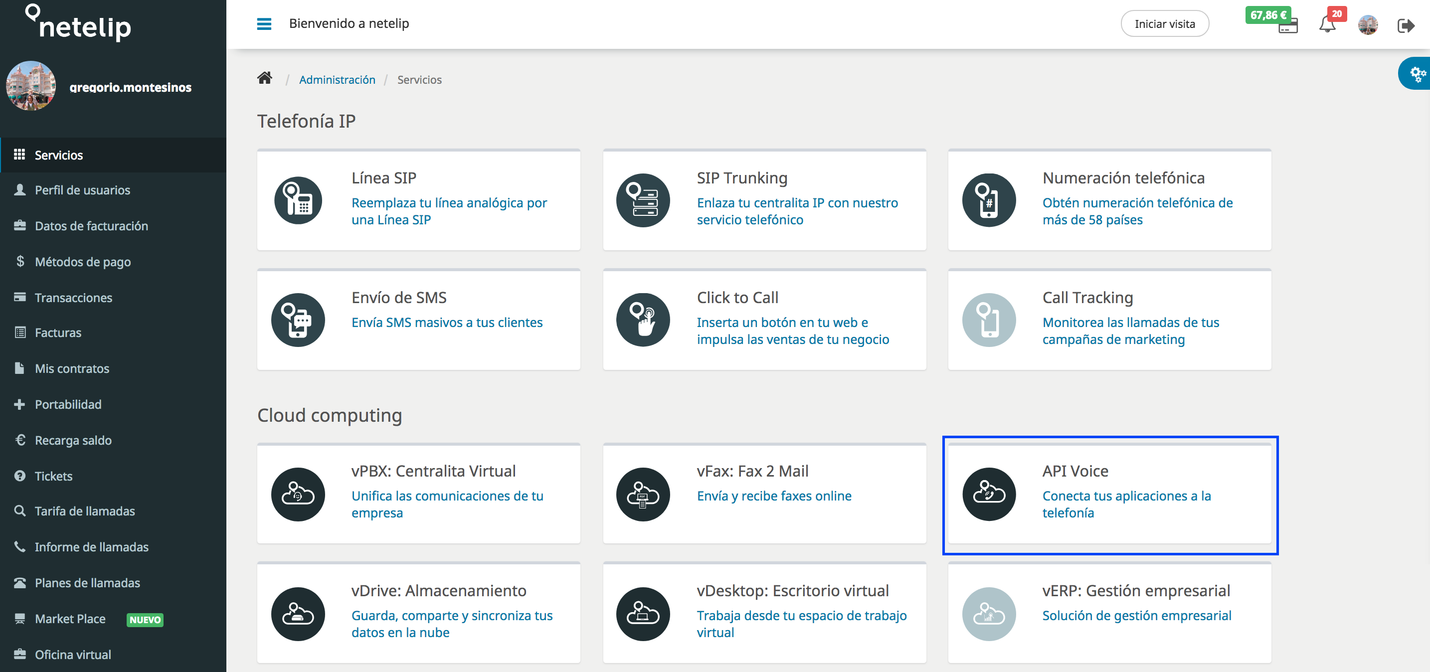The width and height of the screenshot is (1430, 672).
Task: Click the vFax cloud icon
Action: pyautogui.click(x=643, y=495)
